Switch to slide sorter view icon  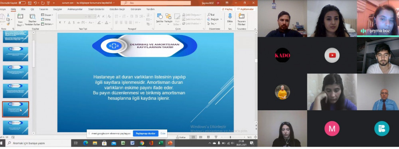coord(201,137)
